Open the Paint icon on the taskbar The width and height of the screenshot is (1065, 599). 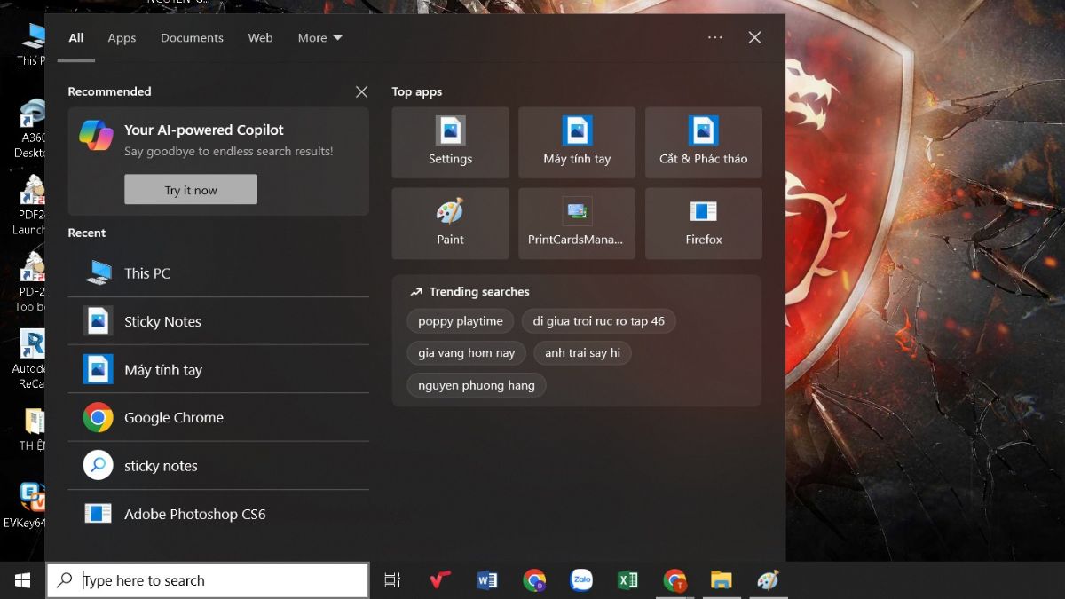coord(768,580)
